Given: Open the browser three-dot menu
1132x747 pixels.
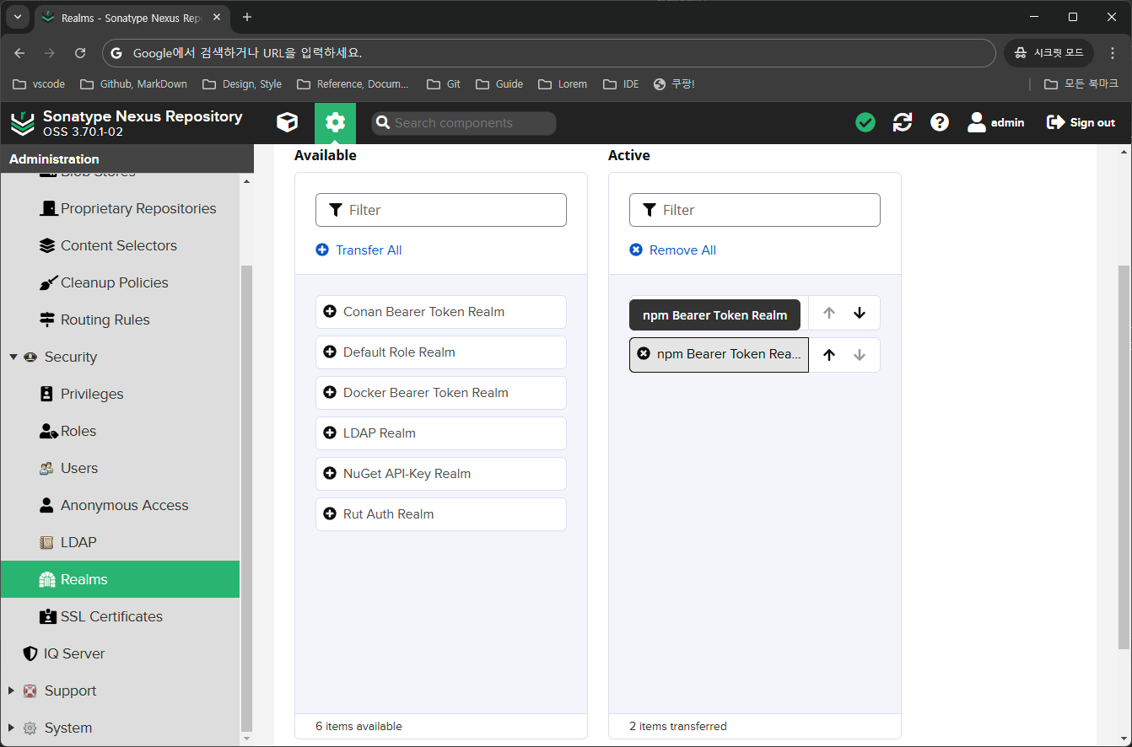Looking at the screenshot, I should [x=1113, y=52].
